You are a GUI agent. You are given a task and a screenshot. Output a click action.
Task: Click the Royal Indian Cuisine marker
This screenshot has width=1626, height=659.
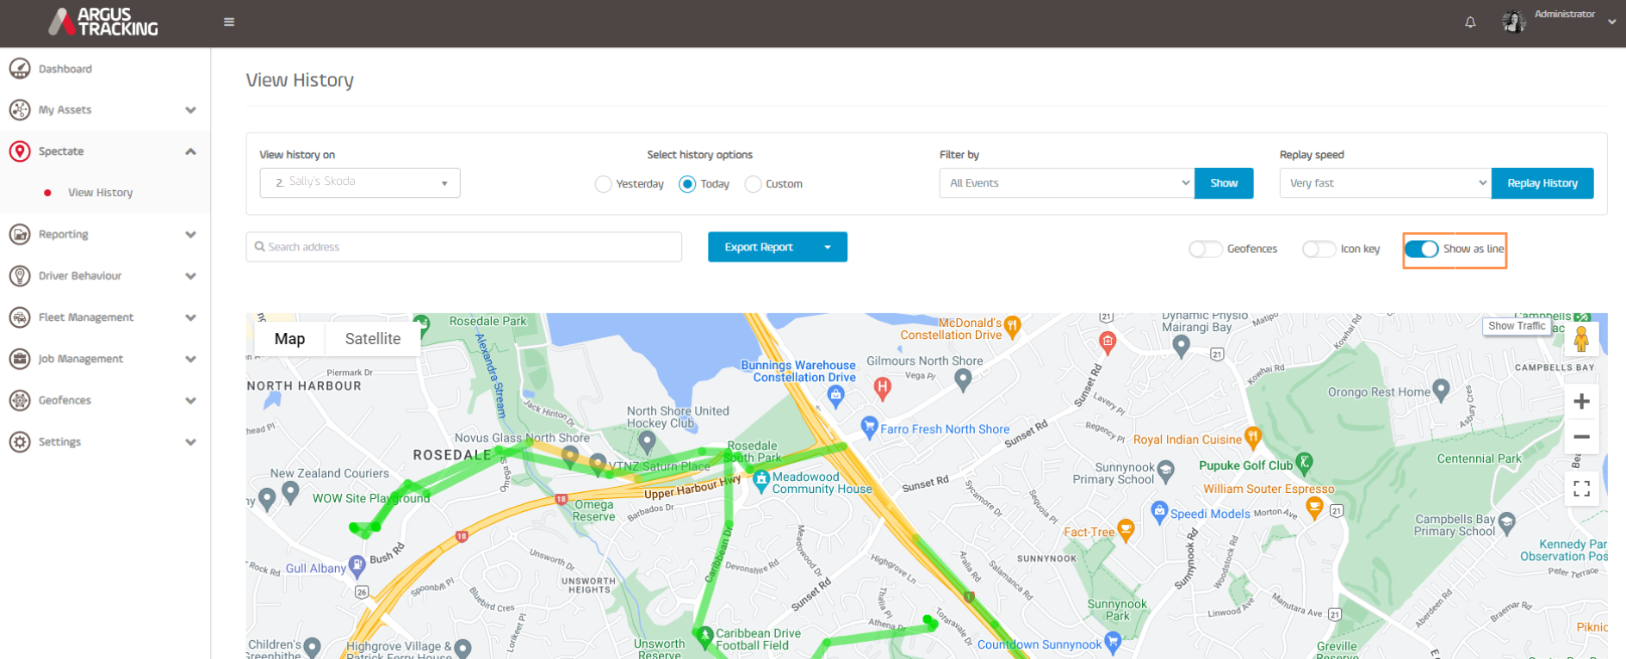pos(1253,438)
